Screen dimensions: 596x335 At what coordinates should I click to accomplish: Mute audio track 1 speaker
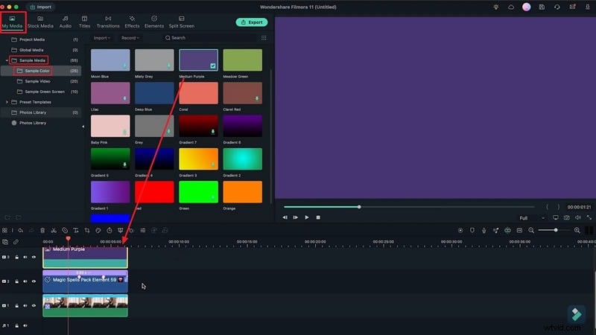[x=25, y=325]
